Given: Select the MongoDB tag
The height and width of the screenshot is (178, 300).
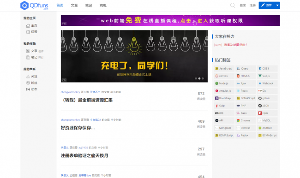Looking at the screenshot, I should 224,128.
